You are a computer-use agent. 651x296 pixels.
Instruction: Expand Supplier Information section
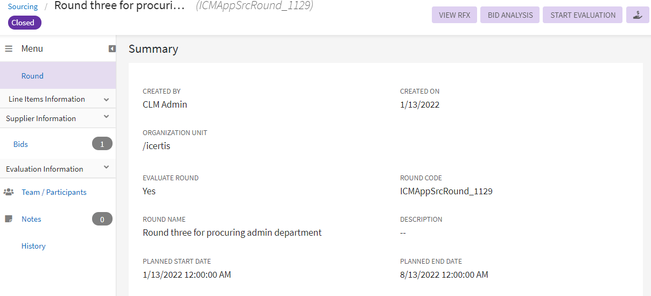(x=106, y=117)
